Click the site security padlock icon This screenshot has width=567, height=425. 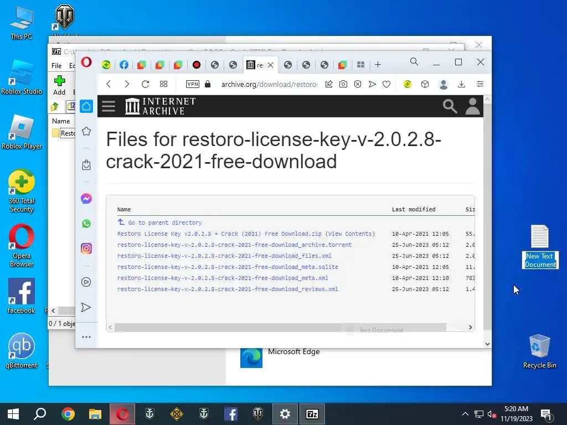pos(208,84)
